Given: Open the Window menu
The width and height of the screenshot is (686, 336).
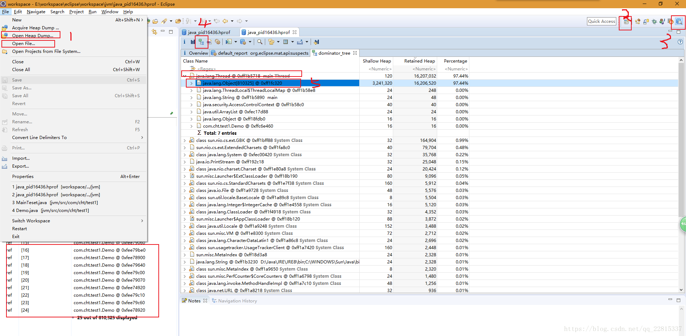Looking at the screenshot, I should point(110,12).
